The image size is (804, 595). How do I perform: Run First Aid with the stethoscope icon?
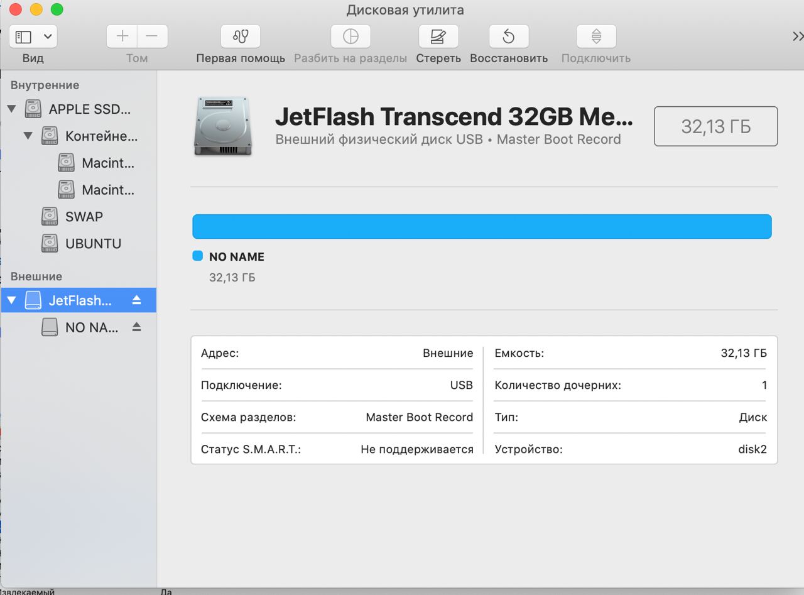(x=241, y=36)
